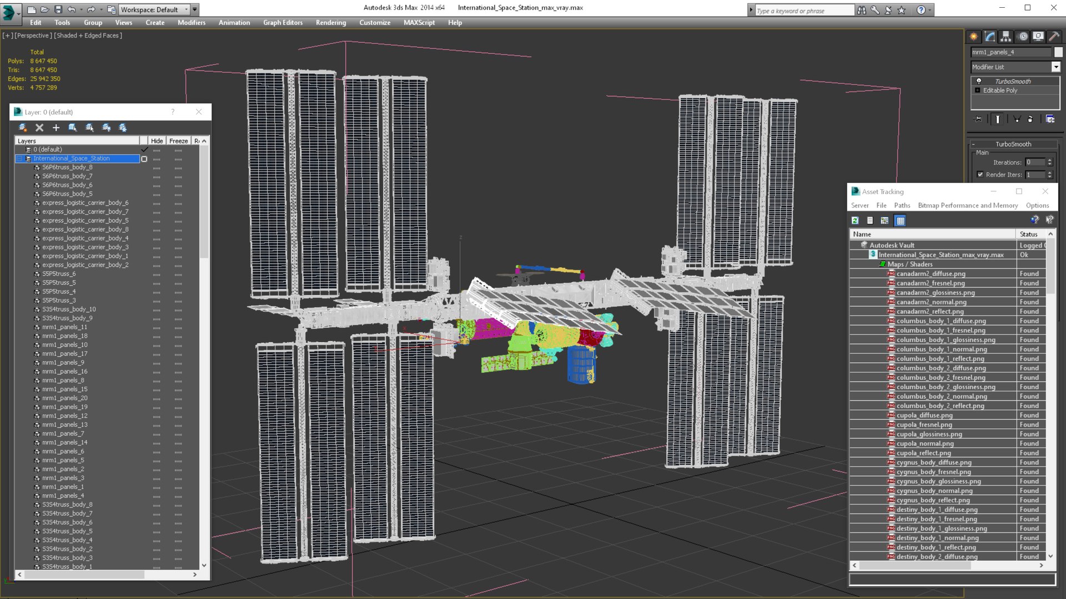Viewport: 1066px width, 599px height.
Task: Click Delete layer X icon
Action: [39, 128]
